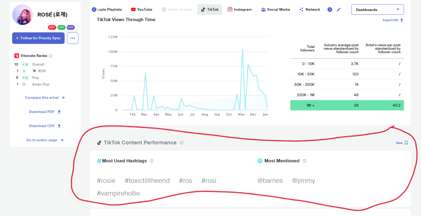Click ROSÉ's profile picture thumbnail
Screen dimensions: 421x216
pos(22,15)
